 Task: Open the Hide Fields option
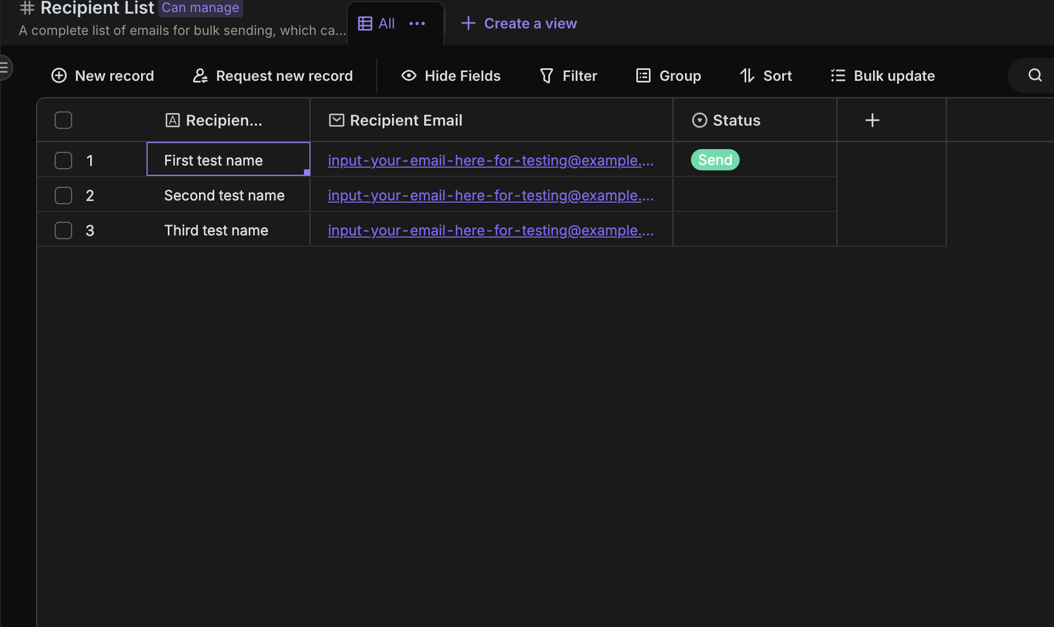(x=450, y=75)
